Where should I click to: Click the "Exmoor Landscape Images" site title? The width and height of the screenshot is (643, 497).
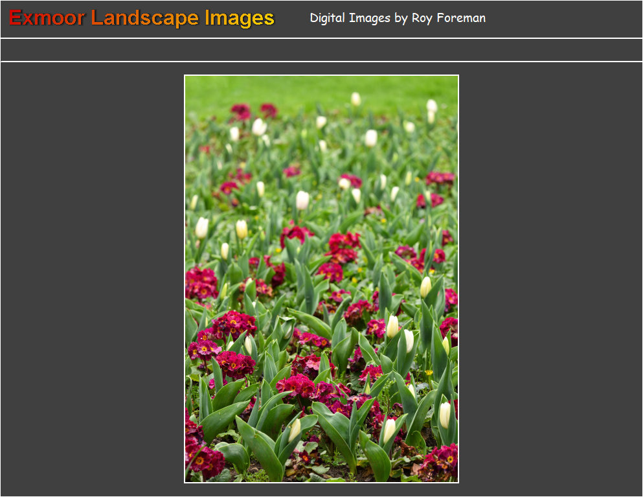[x=141, y=18]
